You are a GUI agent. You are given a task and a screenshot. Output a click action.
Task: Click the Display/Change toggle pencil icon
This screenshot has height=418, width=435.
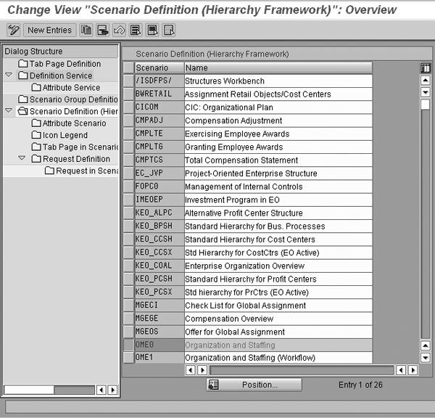(13, 30)
